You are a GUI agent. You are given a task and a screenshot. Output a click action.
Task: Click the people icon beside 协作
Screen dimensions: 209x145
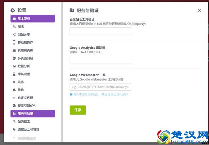(x=14, y=90)
